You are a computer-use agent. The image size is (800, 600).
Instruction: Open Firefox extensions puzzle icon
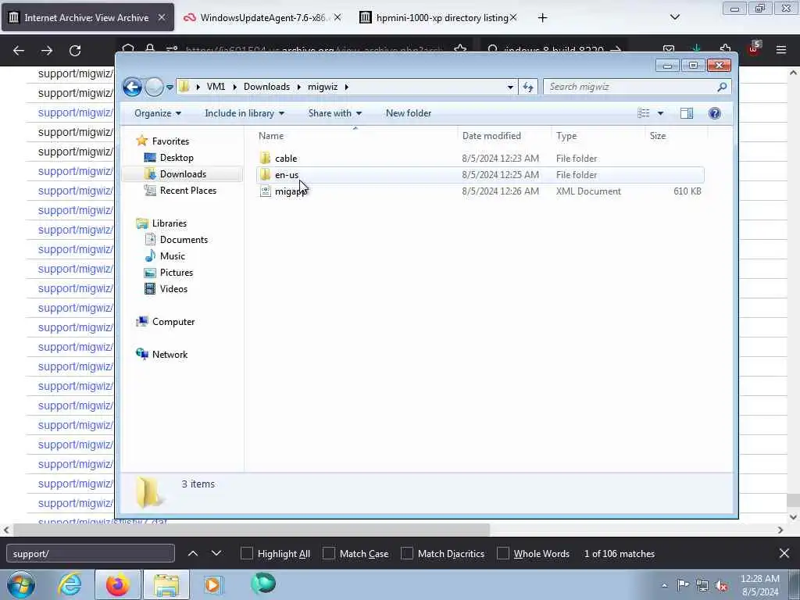click(725, 49)
